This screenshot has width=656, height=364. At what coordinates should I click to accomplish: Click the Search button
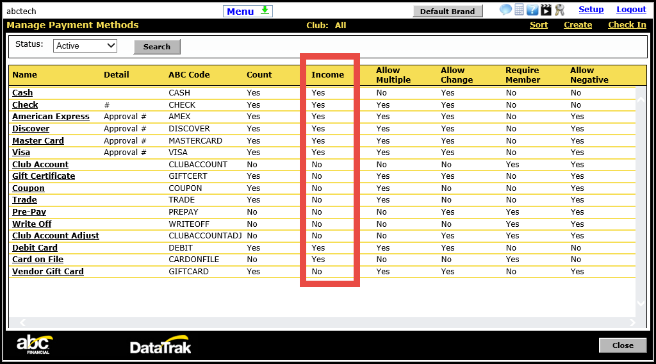pyautogui.click(x=157, y=46)
